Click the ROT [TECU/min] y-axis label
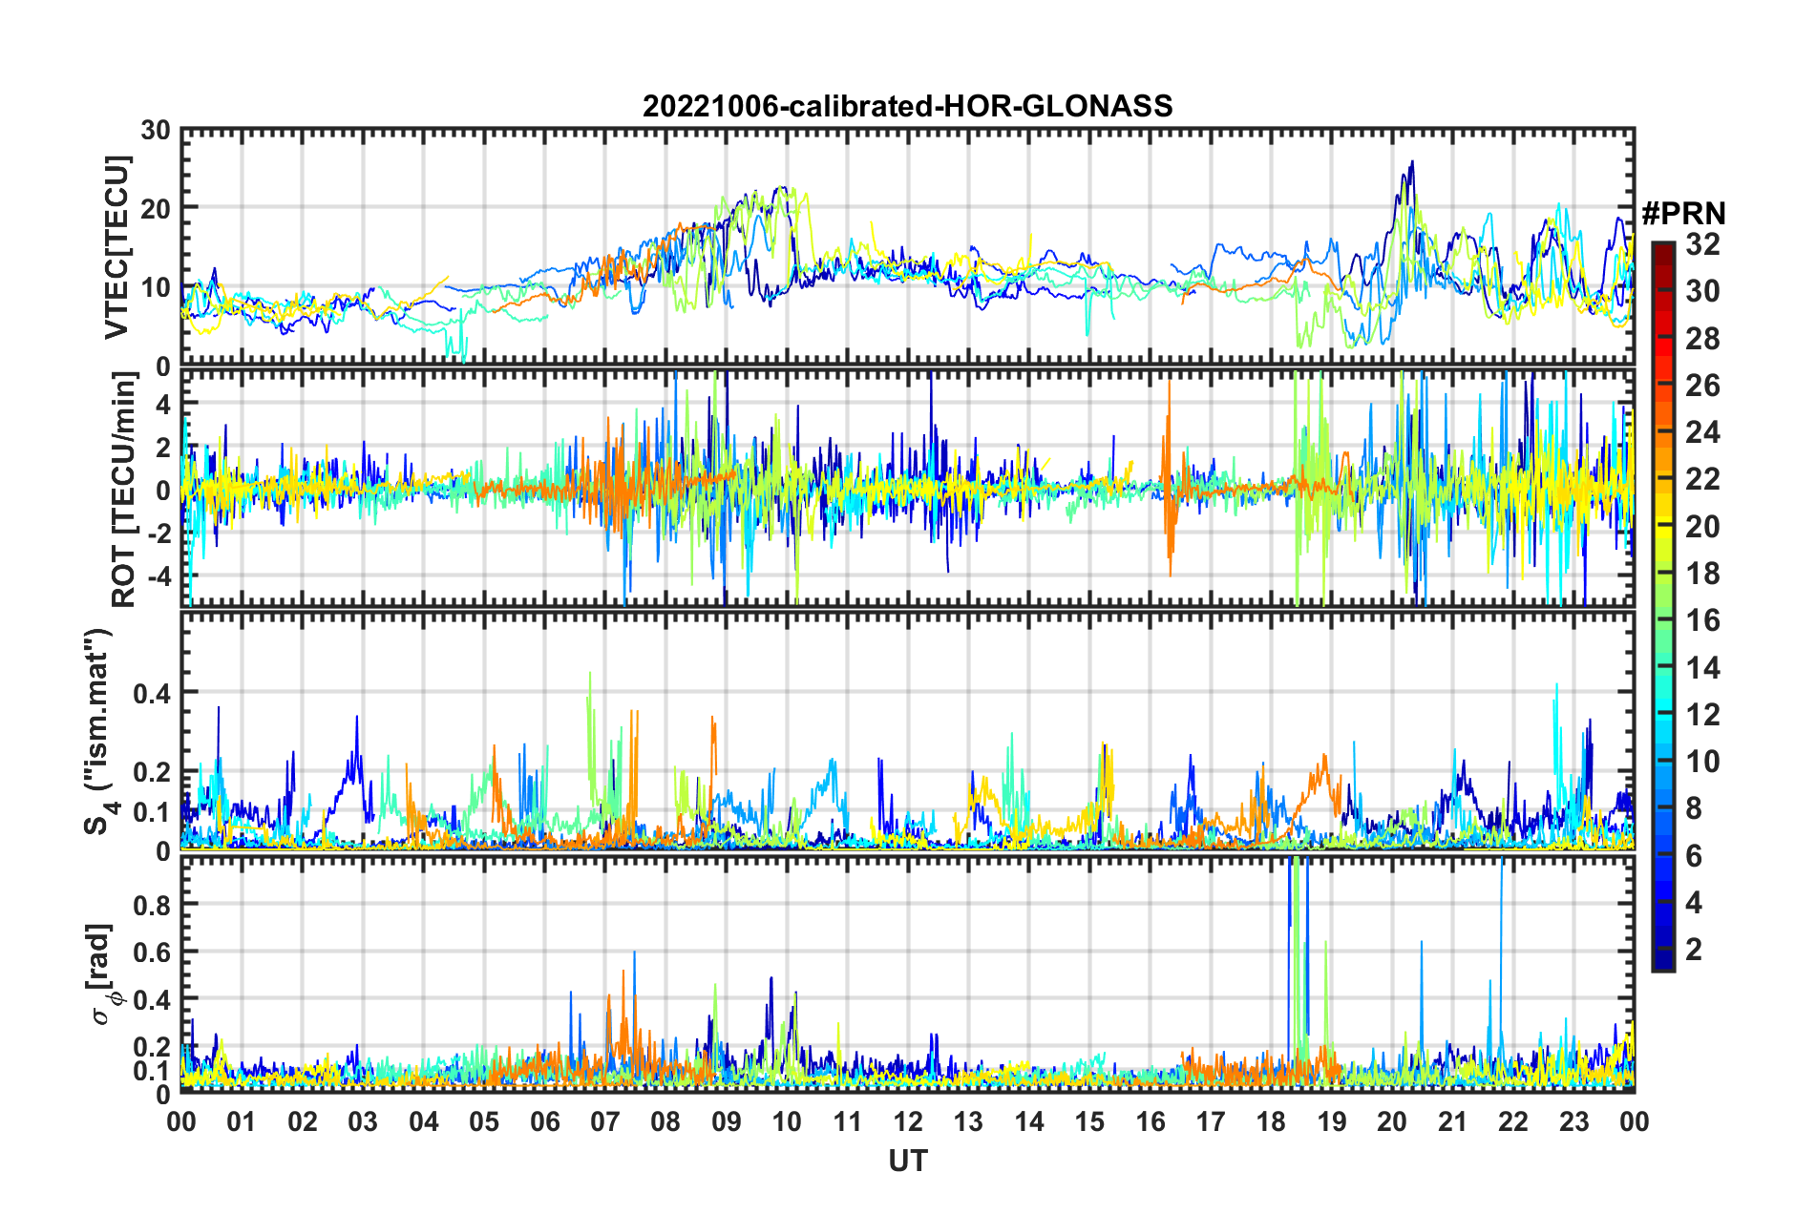Screen dimensions: 1816x1214 pos(123,490)
